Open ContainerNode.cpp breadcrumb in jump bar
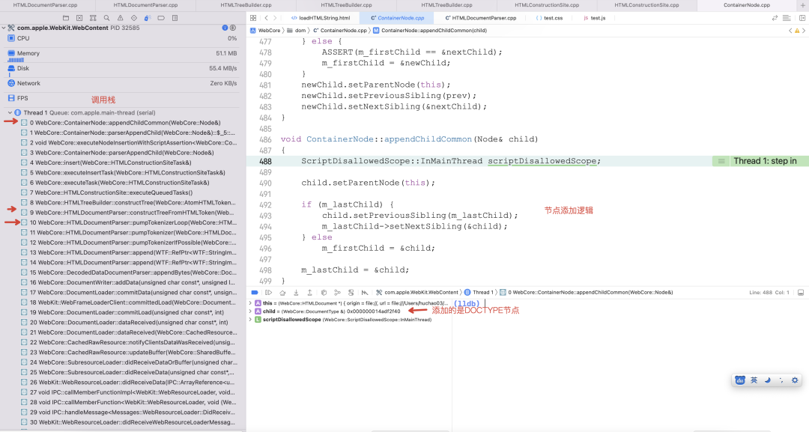 pos(340,31)
